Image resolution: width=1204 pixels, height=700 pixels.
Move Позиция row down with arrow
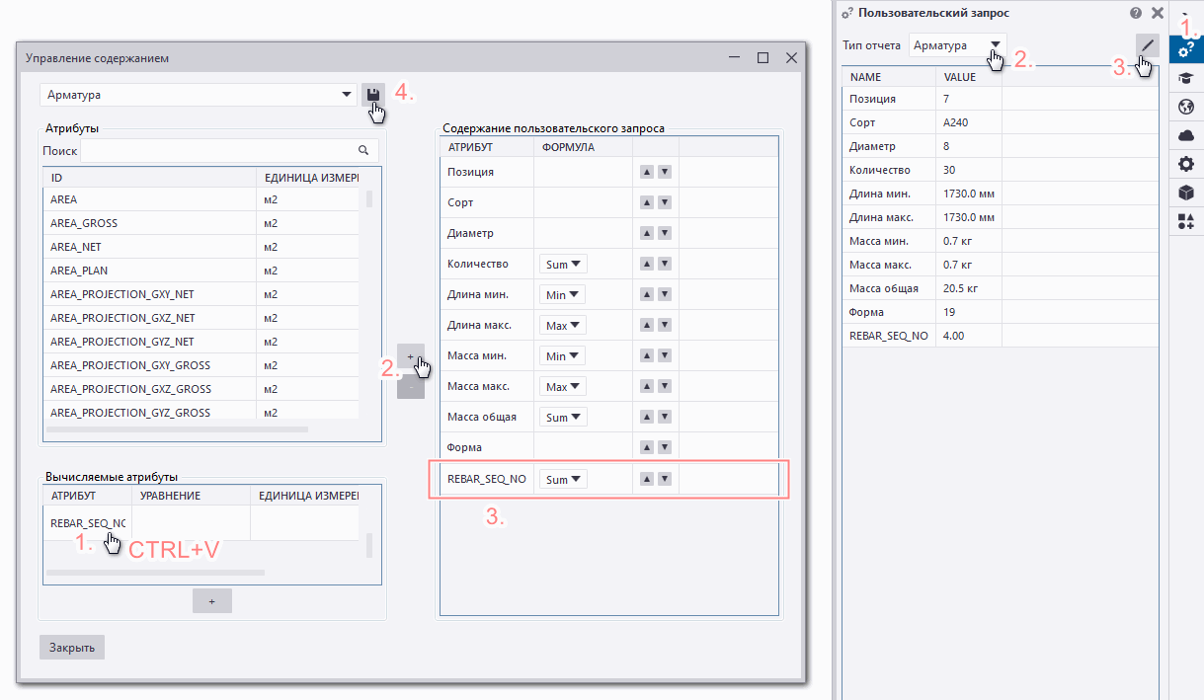[x=665, y=172]
